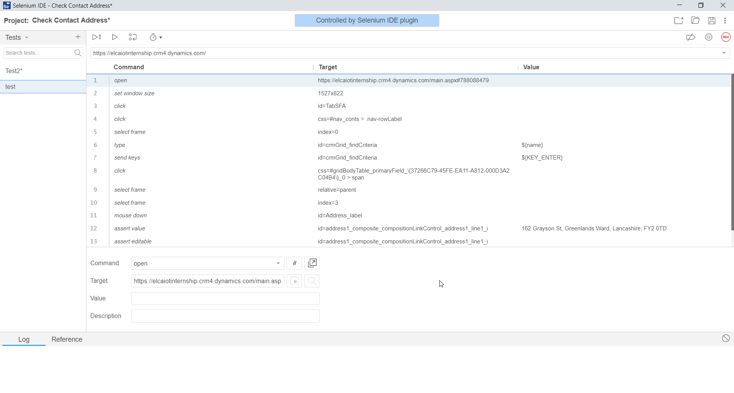Click the search magnifier icon in tests panel
Viewport: 734px width, 393px height.
tap(78, 53)
